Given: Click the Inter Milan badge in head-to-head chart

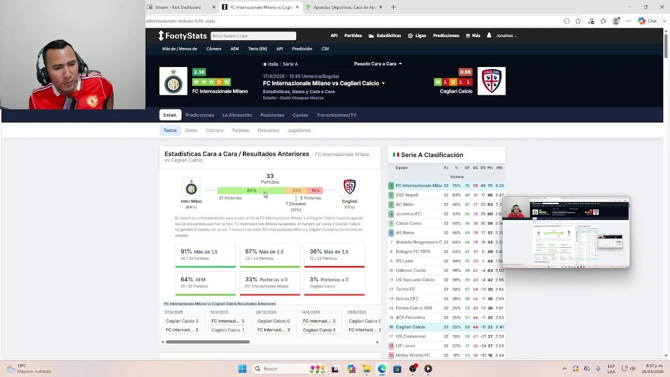Looking at the screenshot, I should tap(191, 187).
